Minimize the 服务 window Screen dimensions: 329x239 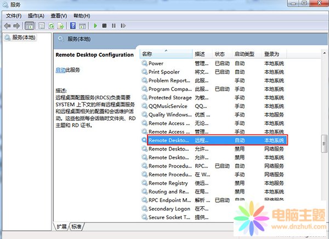(294, 3)
